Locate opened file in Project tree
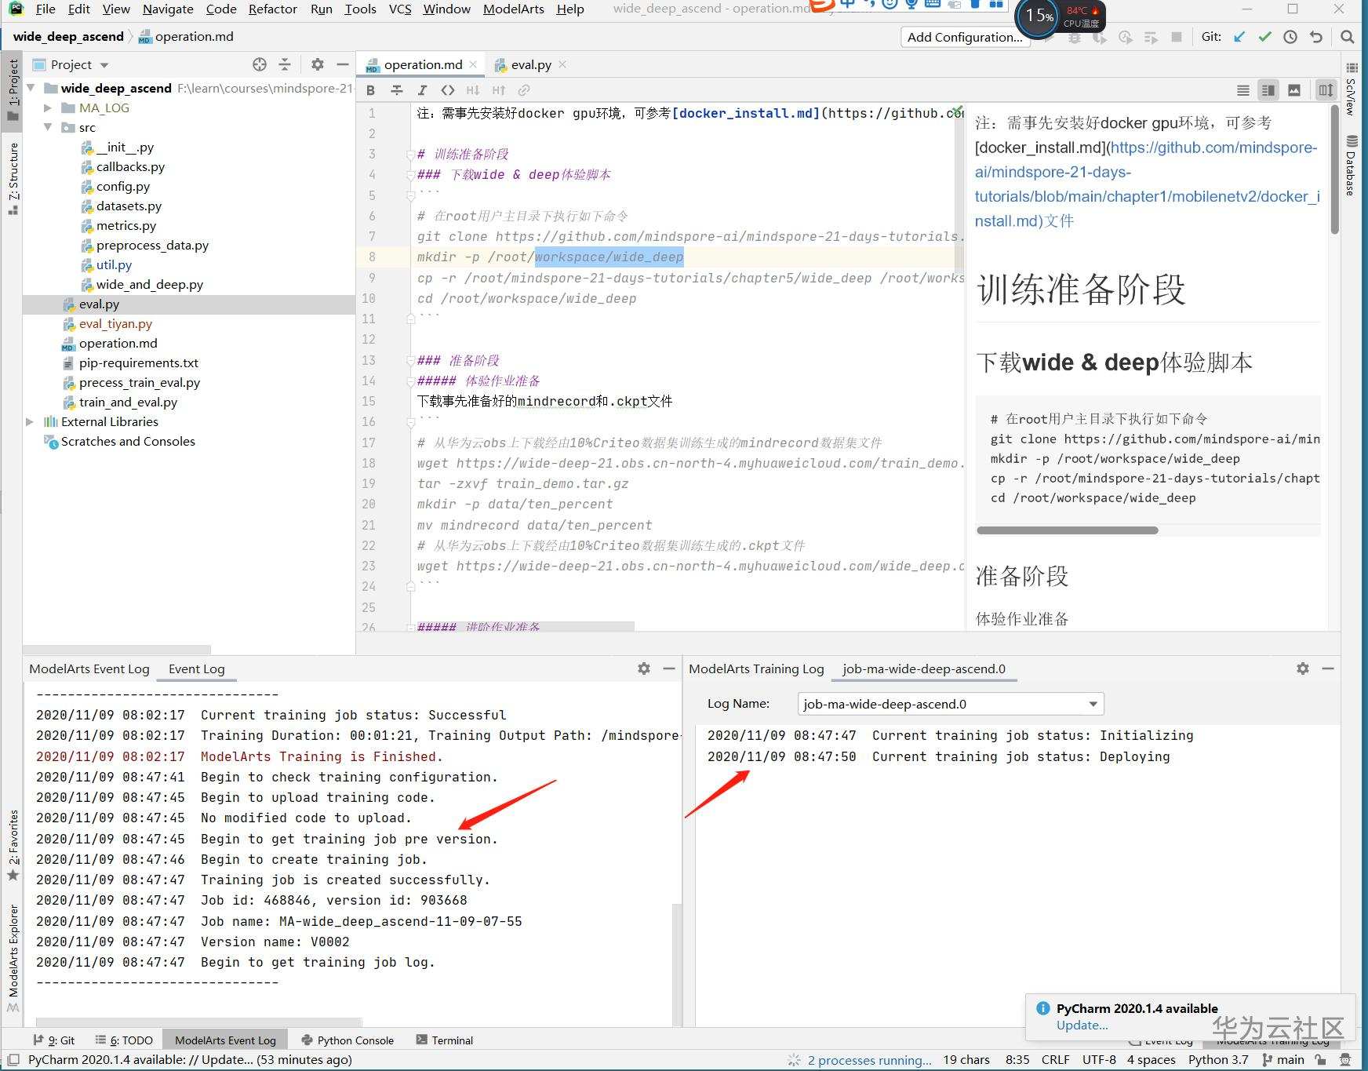Screen dimensions: 1368x1071 point(260,64)
